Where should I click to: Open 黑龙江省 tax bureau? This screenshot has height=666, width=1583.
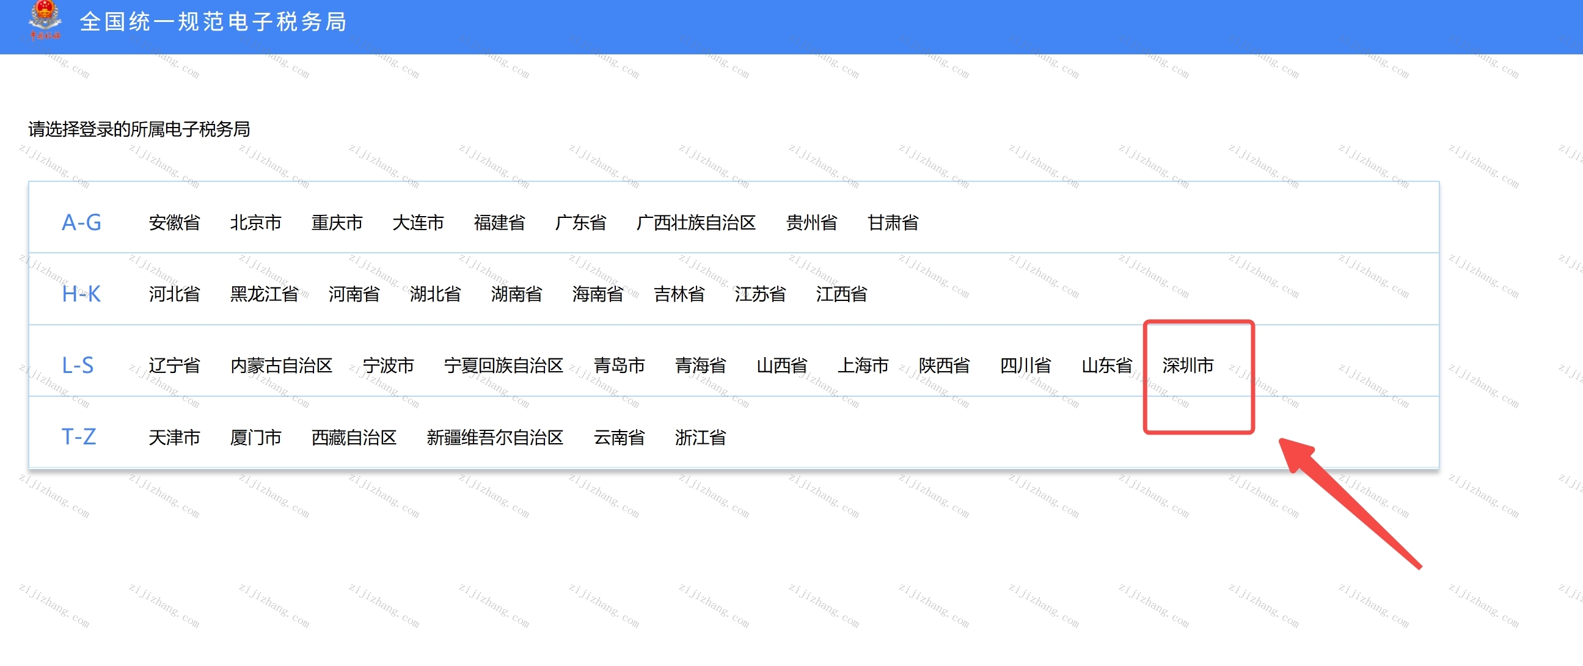coord(265,294)
